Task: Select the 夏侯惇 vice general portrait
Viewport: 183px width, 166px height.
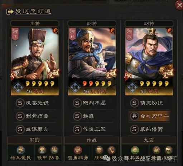Action: (92, 62)
